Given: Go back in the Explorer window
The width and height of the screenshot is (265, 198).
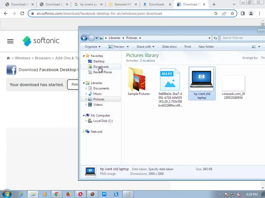Looking at the screenshot, I should 84,38.
